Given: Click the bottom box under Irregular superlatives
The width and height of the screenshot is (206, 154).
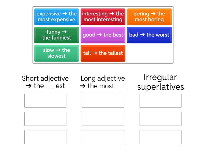Looking at the screenshot, I should [x=160, y=137].
